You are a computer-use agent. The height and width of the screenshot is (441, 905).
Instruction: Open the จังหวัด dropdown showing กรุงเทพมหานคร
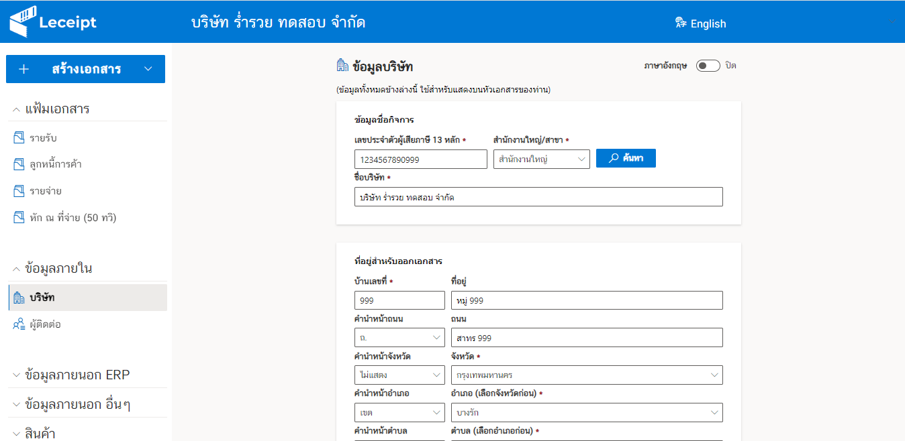(585, 375)
